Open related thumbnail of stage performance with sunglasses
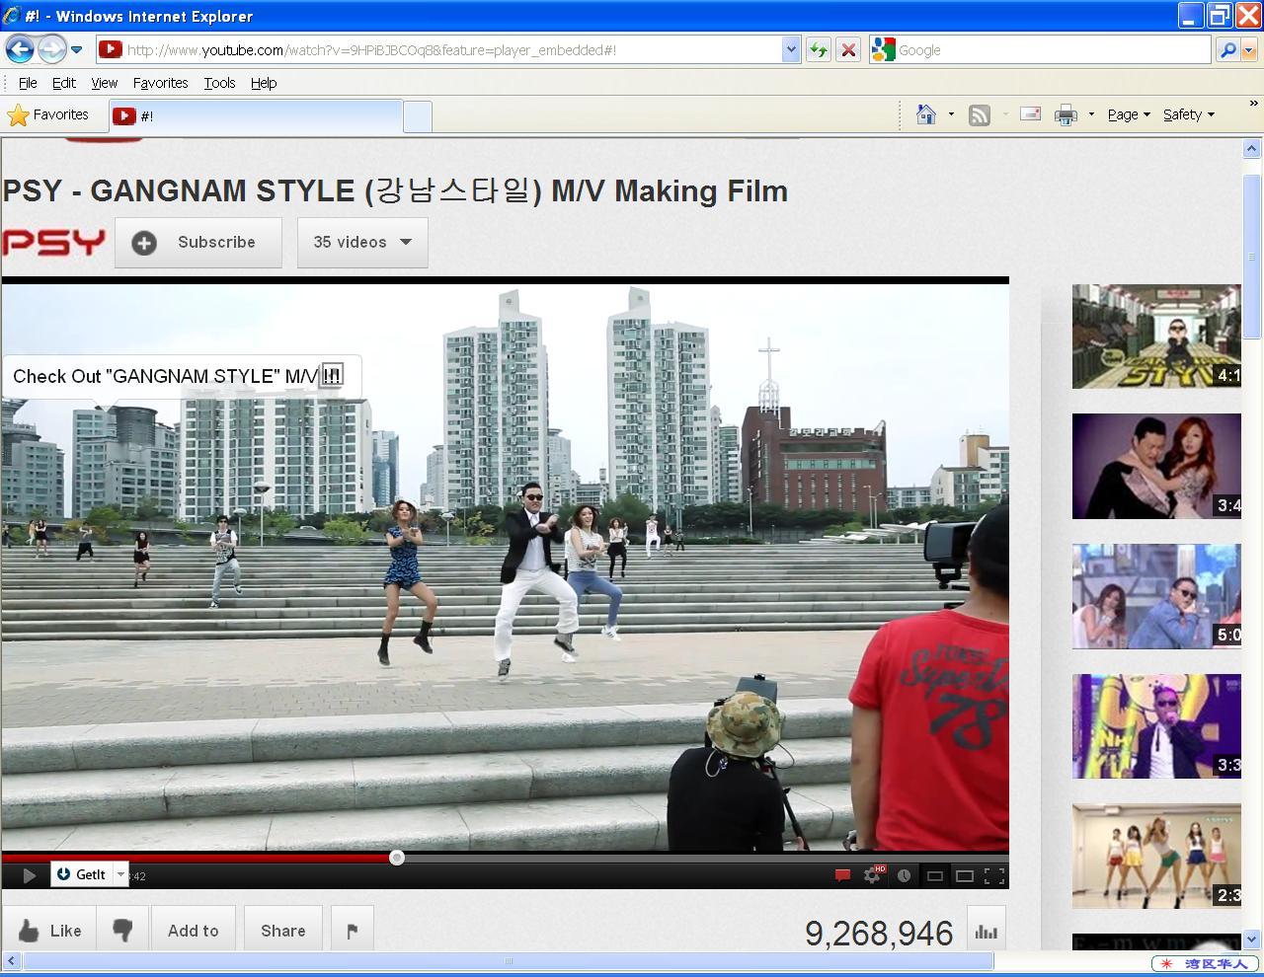The width and height of the screenshot is (1264, 977). [x=1156, y=726]
